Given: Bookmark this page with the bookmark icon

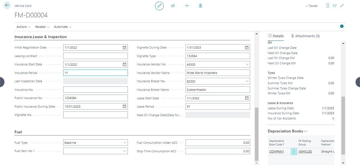Looking at the screenshot, I should tap(328, 6).
